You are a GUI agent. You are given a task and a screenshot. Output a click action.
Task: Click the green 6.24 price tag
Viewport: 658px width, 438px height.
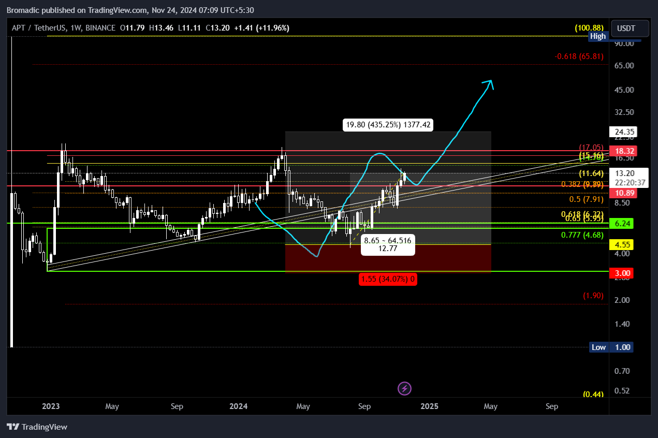tap(622, 223)
